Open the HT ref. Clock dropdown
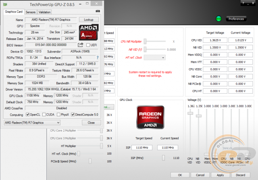 coord(154,57)
